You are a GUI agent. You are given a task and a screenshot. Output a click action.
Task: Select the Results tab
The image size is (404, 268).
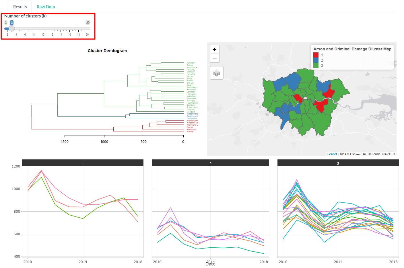[20, 7]
